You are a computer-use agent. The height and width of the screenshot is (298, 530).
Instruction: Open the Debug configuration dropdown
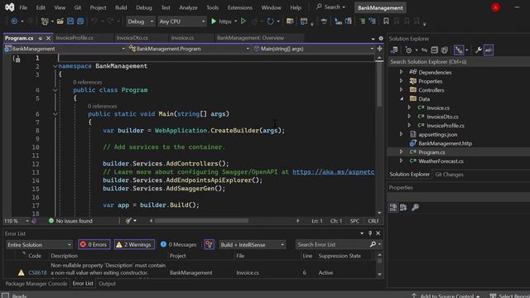pos(140,22)
